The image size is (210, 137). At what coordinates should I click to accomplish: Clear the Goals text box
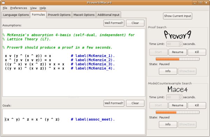(135, 103)
